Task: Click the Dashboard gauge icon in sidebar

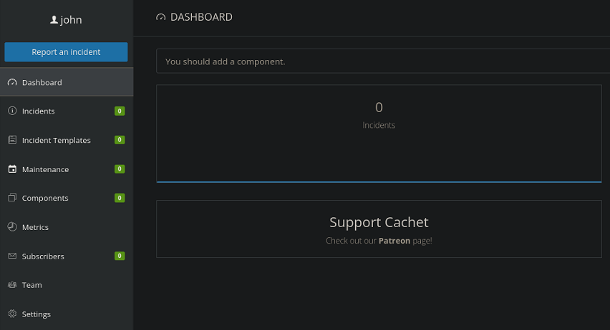Action: (12, 83)
